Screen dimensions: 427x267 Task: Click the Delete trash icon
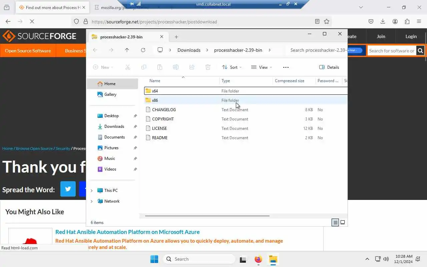point(208,67)
